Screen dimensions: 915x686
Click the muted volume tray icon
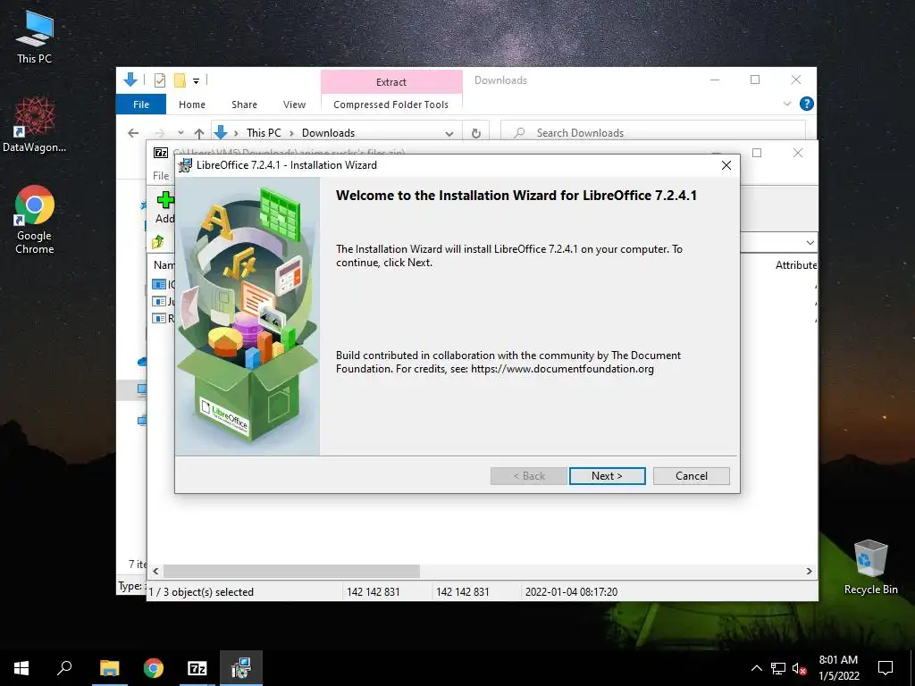click(x=800, y=668)
